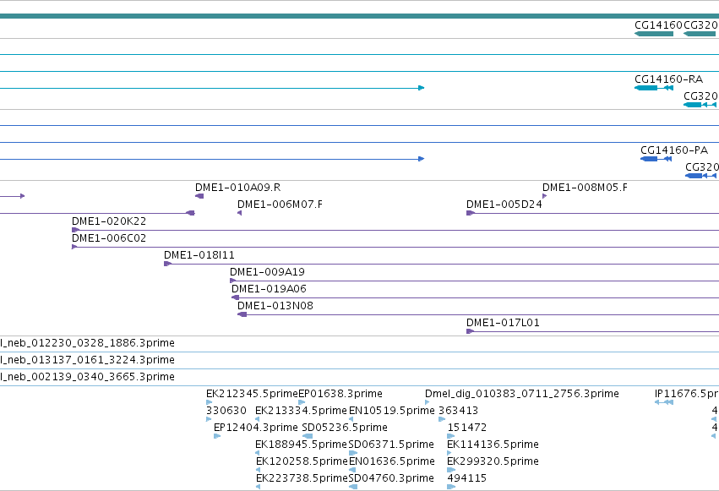Open the DME1-013N08 label
The height and width of the screenshot is (491, 719).
coord(275,306)
